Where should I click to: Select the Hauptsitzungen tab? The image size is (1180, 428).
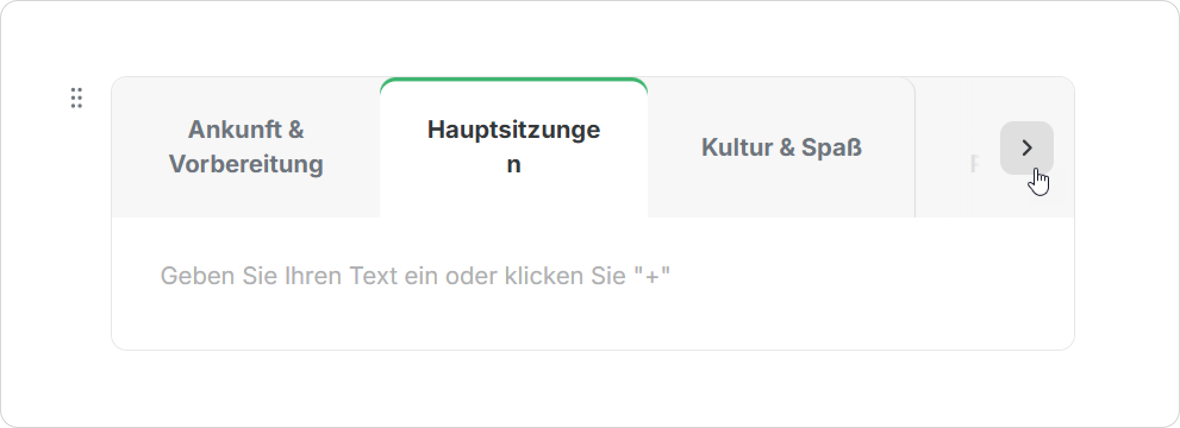513,147
